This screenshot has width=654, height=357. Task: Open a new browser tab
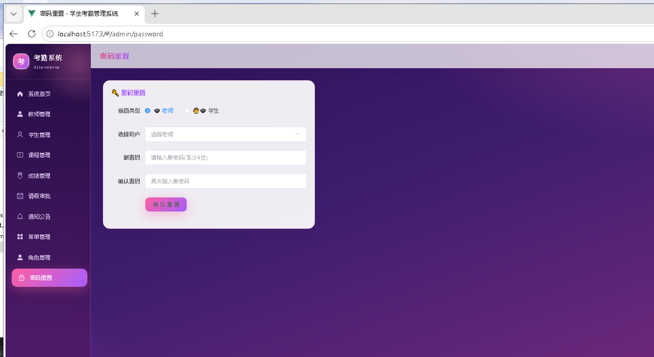(x=155, y=14)
